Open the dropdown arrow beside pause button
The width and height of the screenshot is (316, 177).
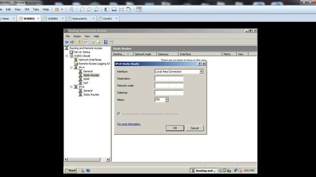(x=62, y=9)
